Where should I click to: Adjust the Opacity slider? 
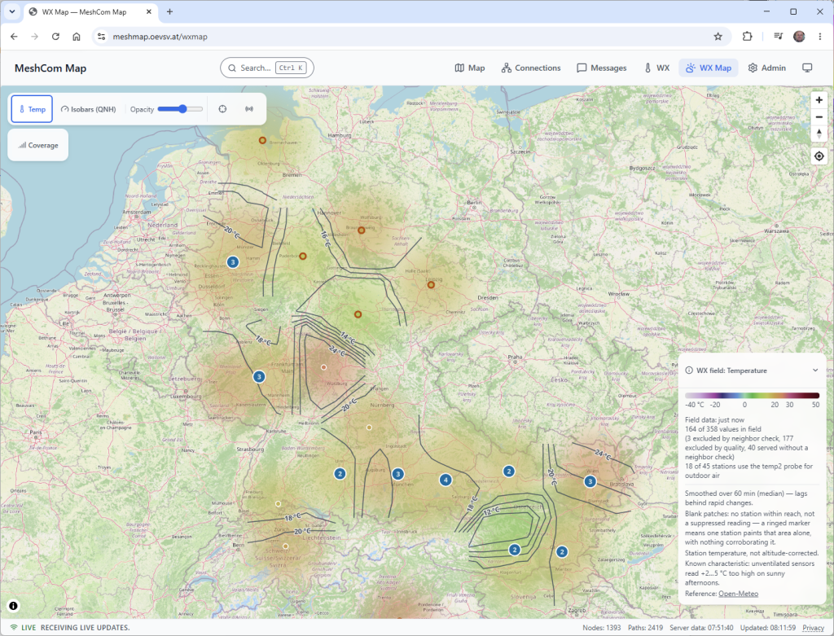pos(180,109)
